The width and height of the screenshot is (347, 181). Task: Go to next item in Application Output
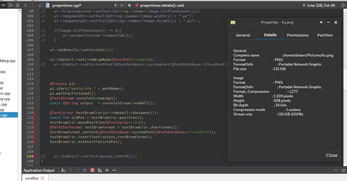[x=77, y=170]
